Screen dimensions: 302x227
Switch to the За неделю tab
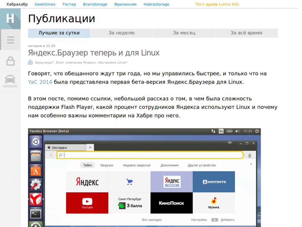[x=122, y=33]
